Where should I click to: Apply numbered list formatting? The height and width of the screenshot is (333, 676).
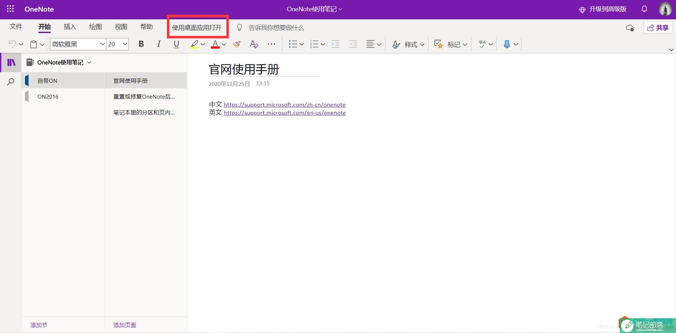tap(314, 44)
